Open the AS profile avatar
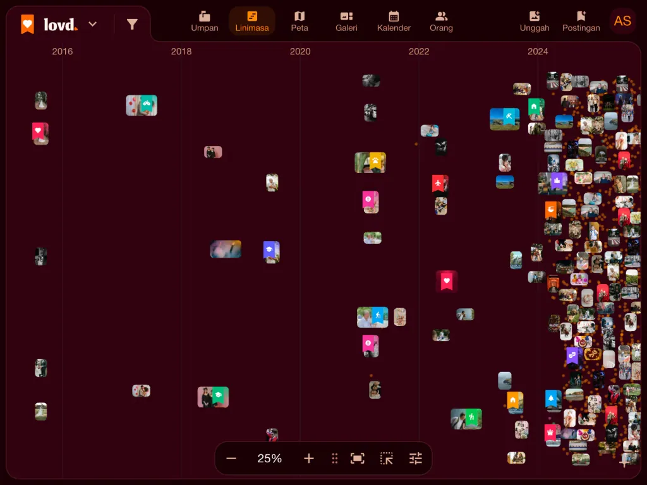 622,21
